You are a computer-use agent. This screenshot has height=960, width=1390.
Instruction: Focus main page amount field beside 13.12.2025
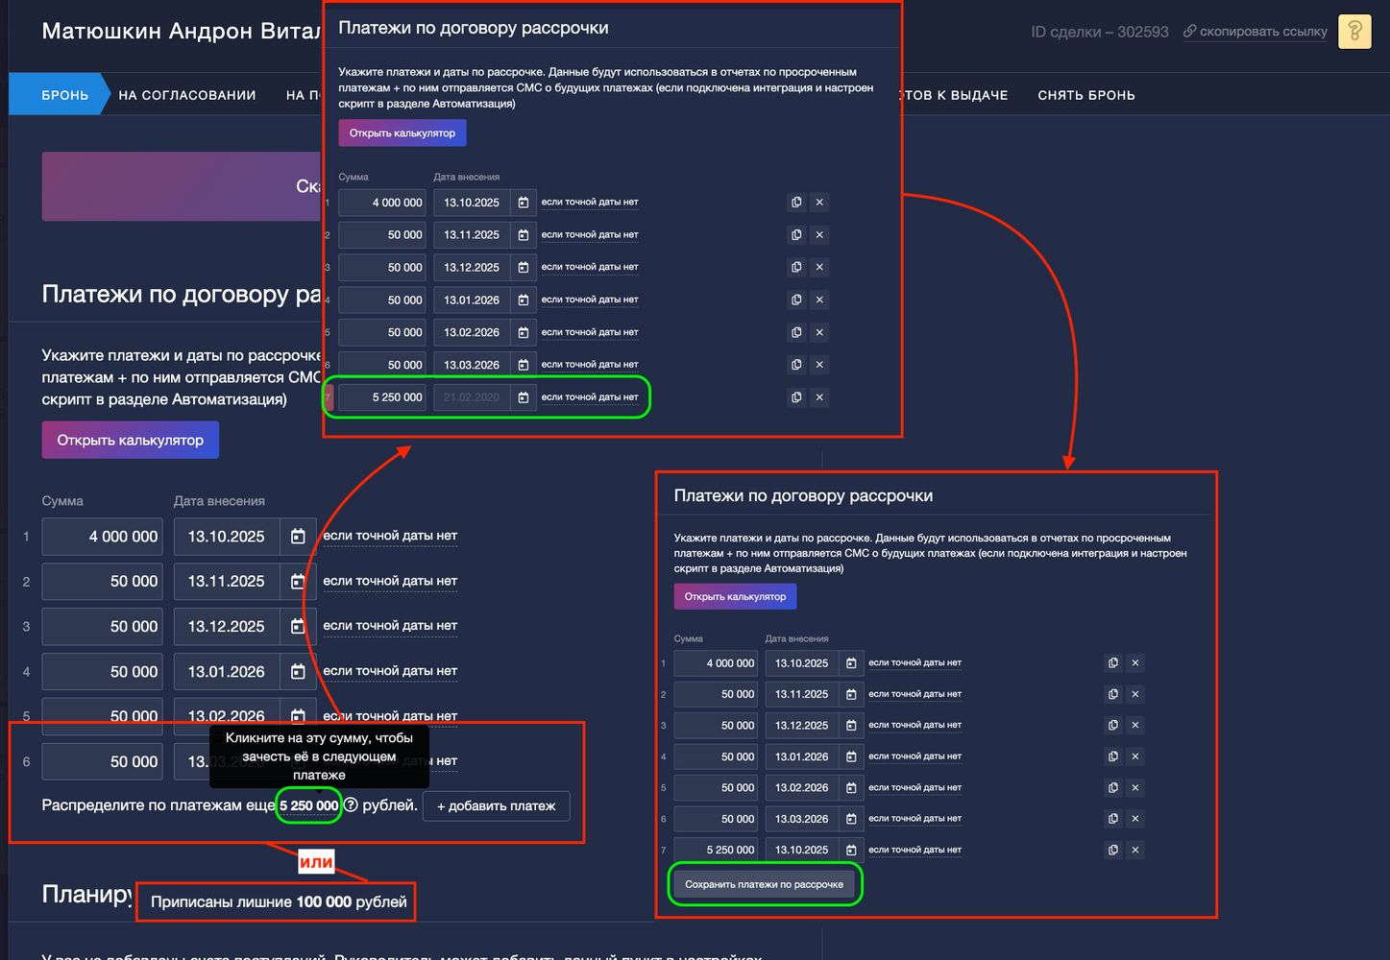tap(103, 627)
